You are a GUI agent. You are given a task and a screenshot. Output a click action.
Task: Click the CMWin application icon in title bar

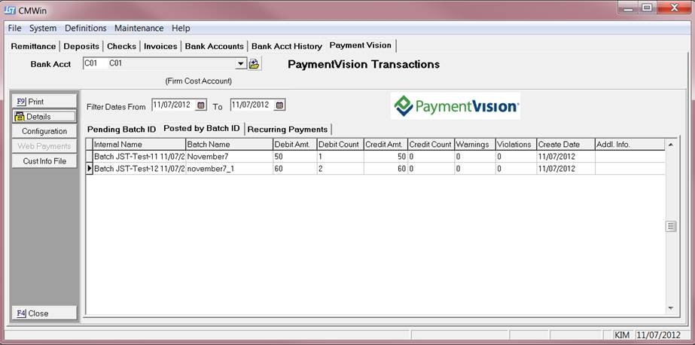pos(11,10)
